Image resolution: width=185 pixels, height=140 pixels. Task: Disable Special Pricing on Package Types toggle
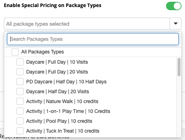(x=173, y=6)
